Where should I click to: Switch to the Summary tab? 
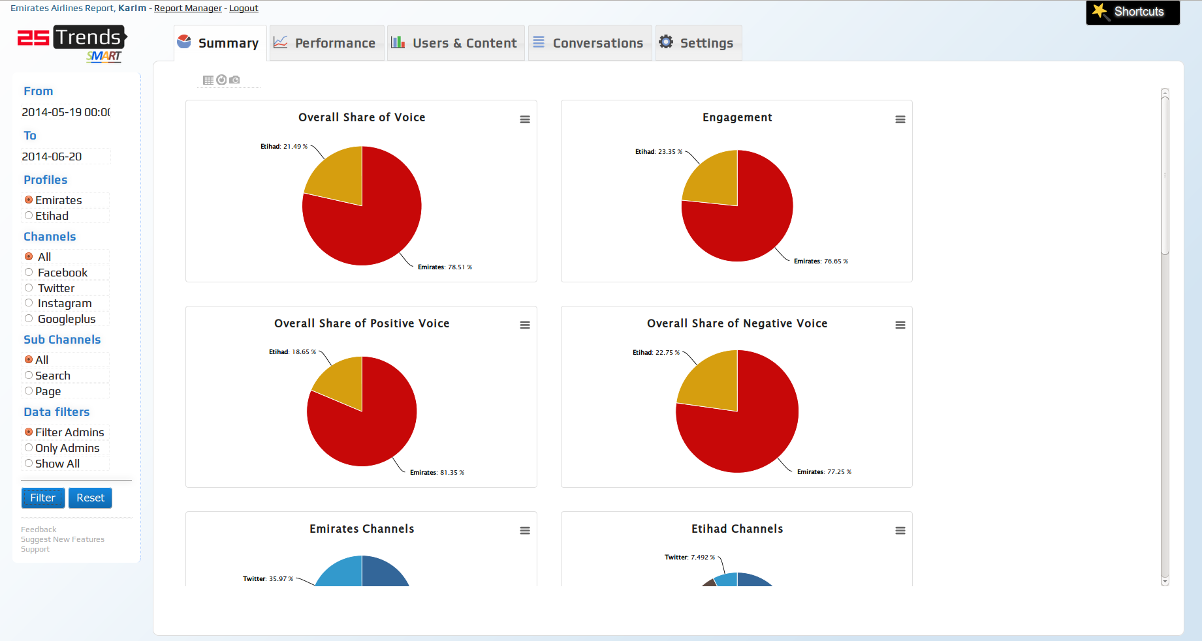click(220, 43)
